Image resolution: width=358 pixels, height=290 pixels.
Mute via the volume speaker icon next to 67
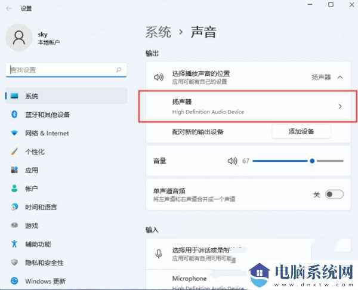(x=233, y=161)
